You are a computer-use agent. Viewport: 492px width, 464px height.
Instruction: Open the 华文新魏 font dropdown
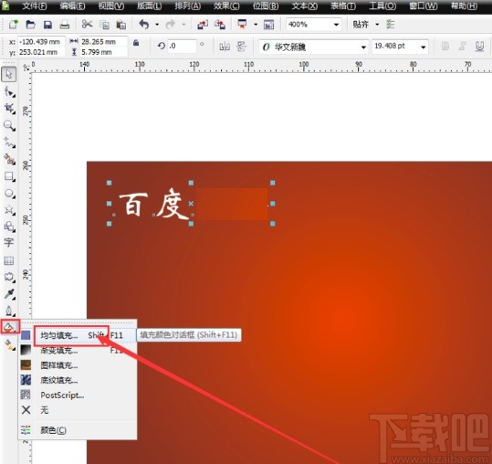(x=363, y=47)
